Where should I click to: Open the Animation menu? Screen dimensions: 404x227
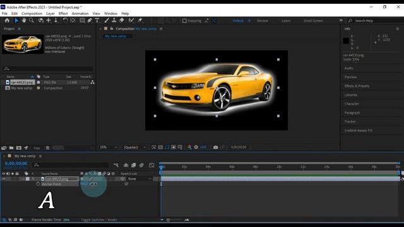point(80,13)
